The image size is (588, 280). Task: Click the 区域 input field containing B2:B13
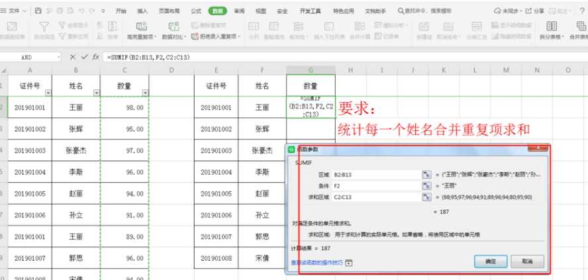point(377,174)
